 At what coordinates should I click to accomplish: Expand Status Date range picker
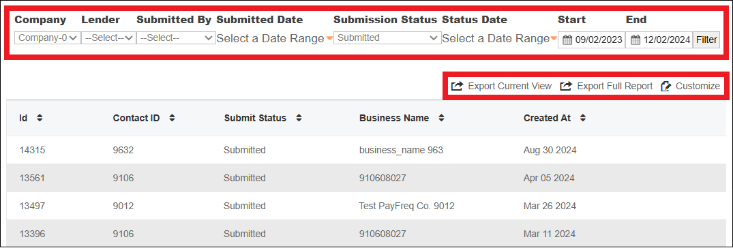click(x=499, y=39)
